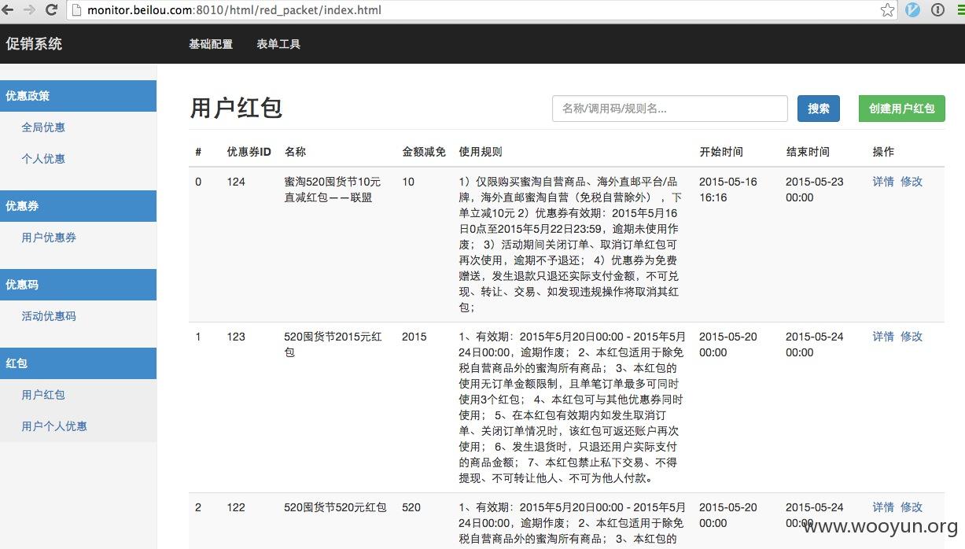Viewport: 965px width, 549px height.
Task: Open 用户优惠券 in the sidebar
Action: 49,238
